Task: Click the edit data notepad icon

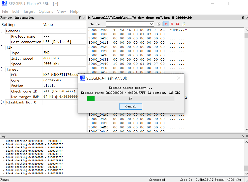Action: [x=184, y=24]
